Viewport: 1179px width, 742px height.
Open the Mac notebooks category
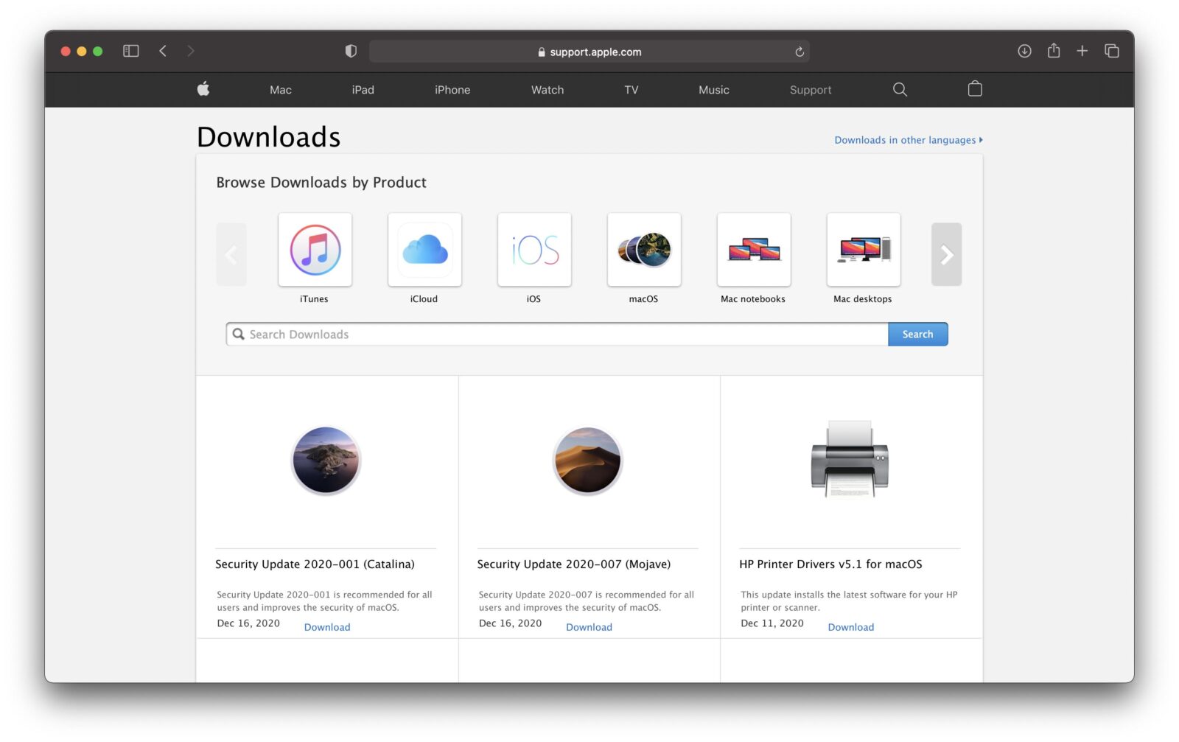click(x=754, y=249)
